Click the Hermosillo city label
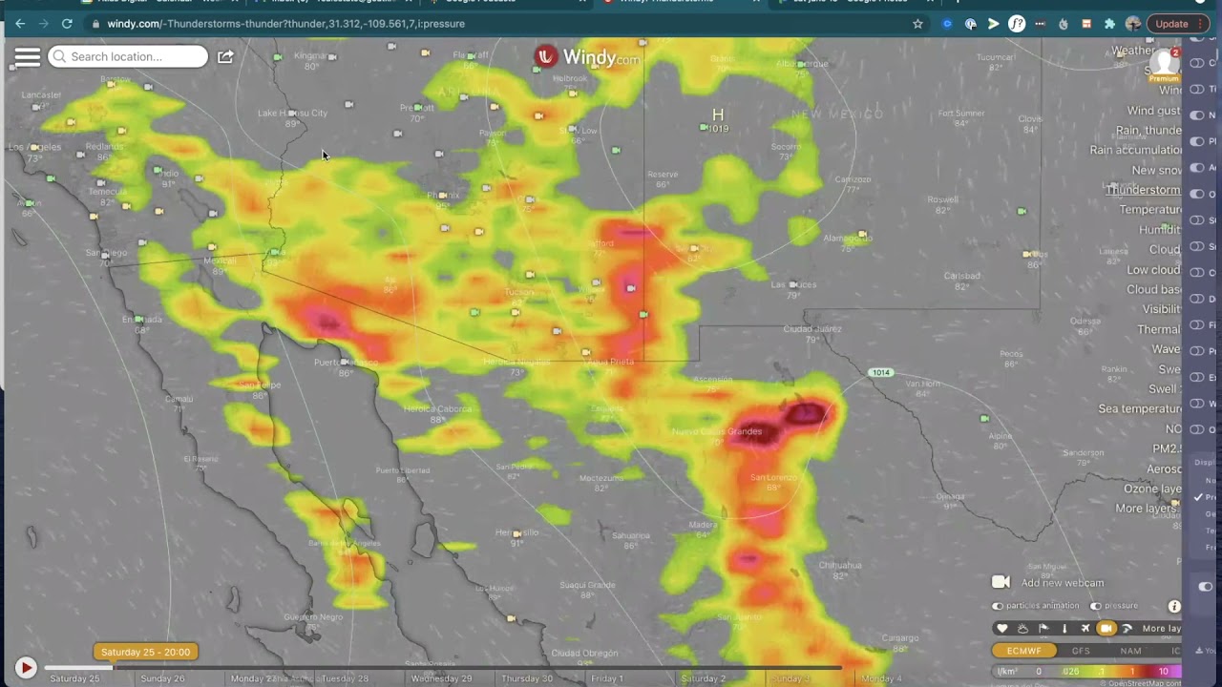1222x687 pixels. pyautogui.click(x=516, y=532)
